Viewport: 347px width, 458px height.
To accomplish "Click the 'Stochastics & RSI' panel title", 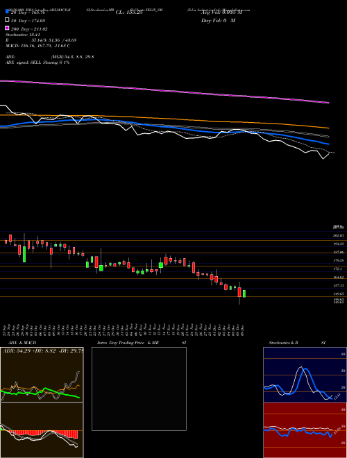I will pyautogui.click(x=297, y=343).
